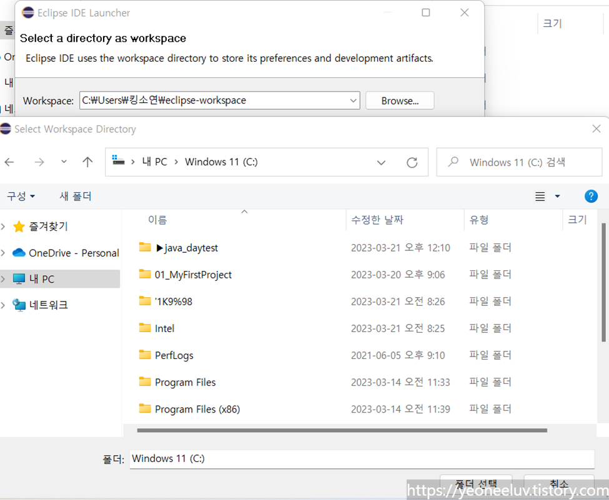Click the vertical scrollbar of file list
The height and width of the screenshot is (500, 609).
[x=603, y=283]
